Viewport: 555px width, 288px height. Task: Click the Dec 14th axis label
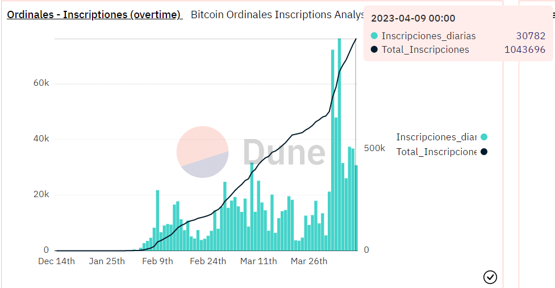pyautogui.click(x=56, y=261)
